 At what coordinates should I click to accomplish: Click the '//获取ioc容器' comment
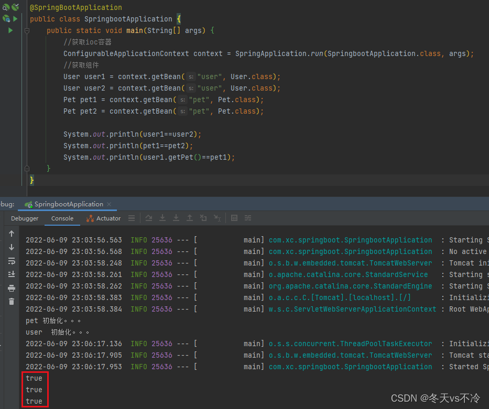tap(88, 42)
